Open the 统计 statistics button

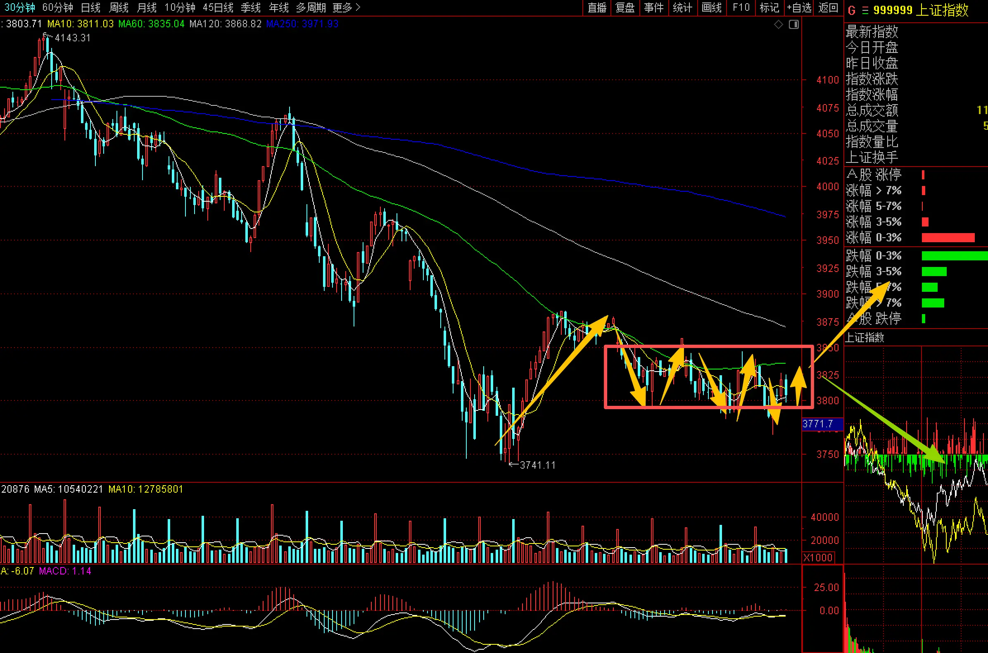click(682, 7)
